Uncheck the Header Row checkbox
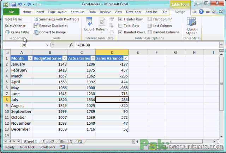 [120, 19]
